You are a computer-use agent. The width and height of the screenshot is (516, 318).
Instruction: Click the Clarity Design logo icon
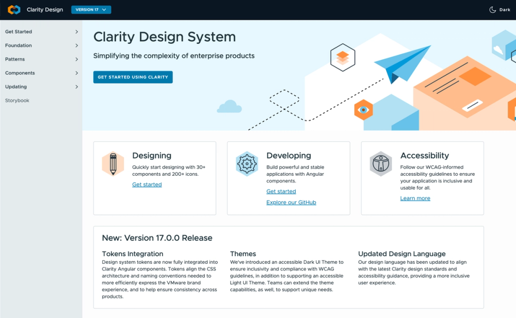[14, 10]
